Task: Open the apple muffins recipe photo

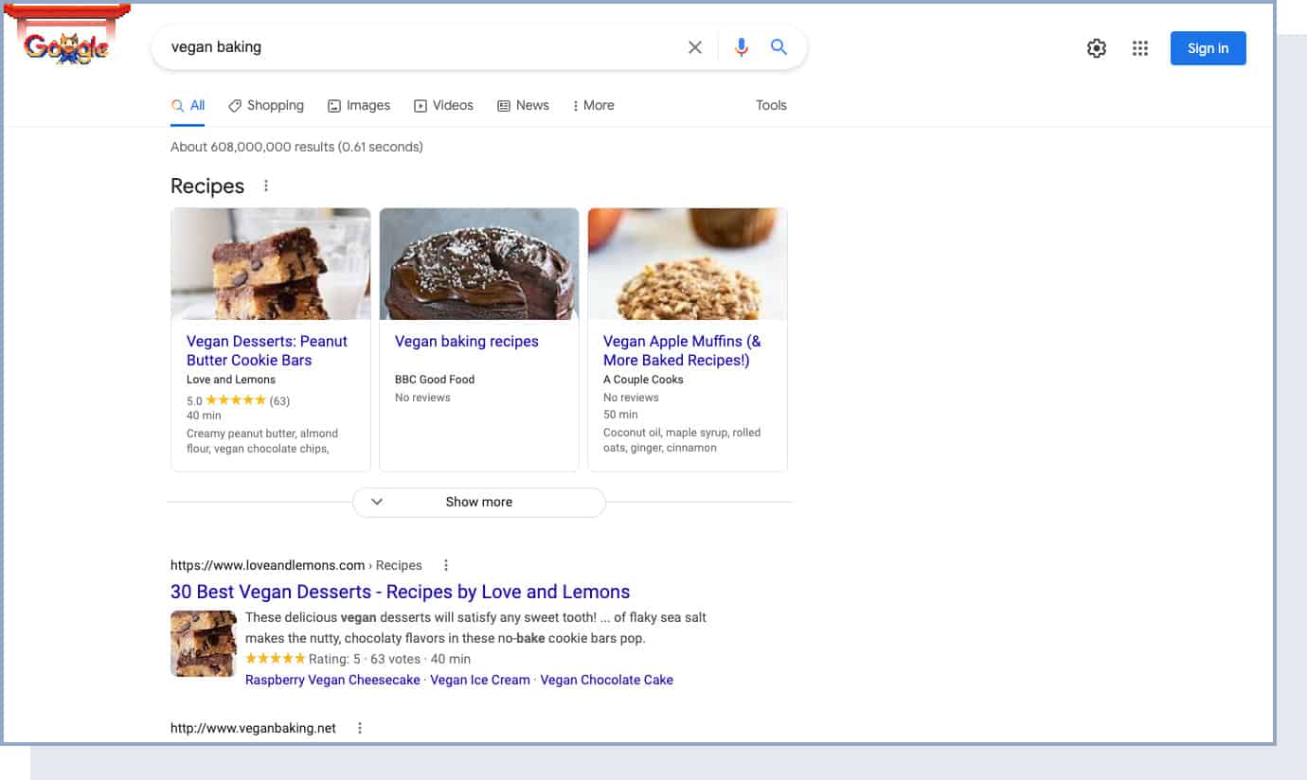Action: pos(688,264)
